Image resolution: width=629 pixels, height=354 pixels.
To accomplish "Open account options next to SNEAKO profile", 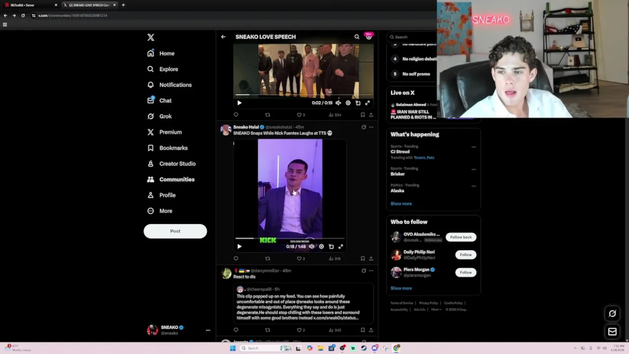I will click(x=208, y=330).
